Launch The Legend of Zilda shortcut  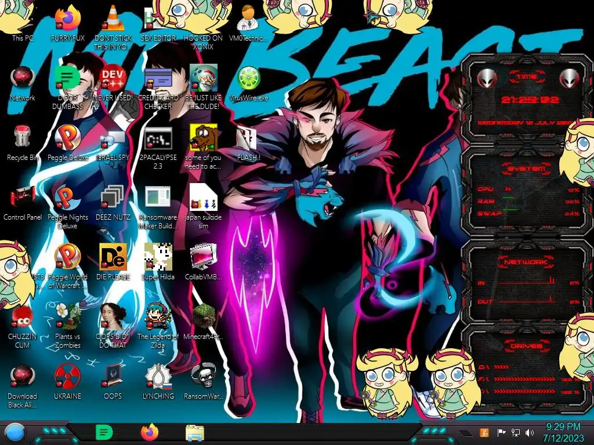(x=158, y=326)
